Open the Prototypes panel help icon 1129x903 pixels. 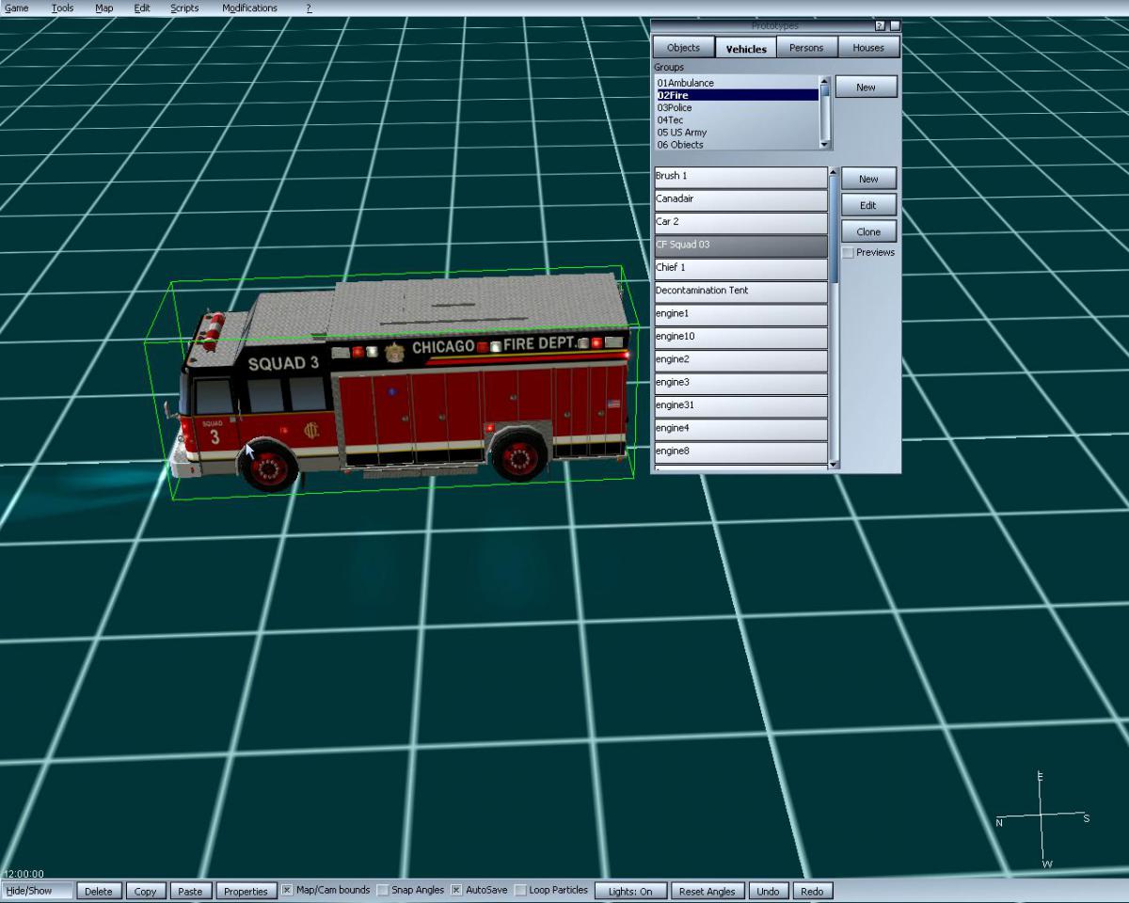click(881, 25)
